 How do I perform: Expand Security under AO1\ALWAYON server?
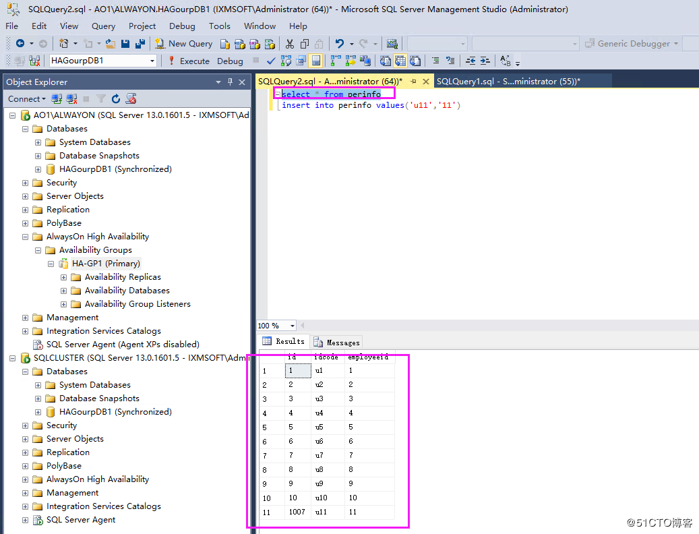pyautogui.click(x=26, y=183)
